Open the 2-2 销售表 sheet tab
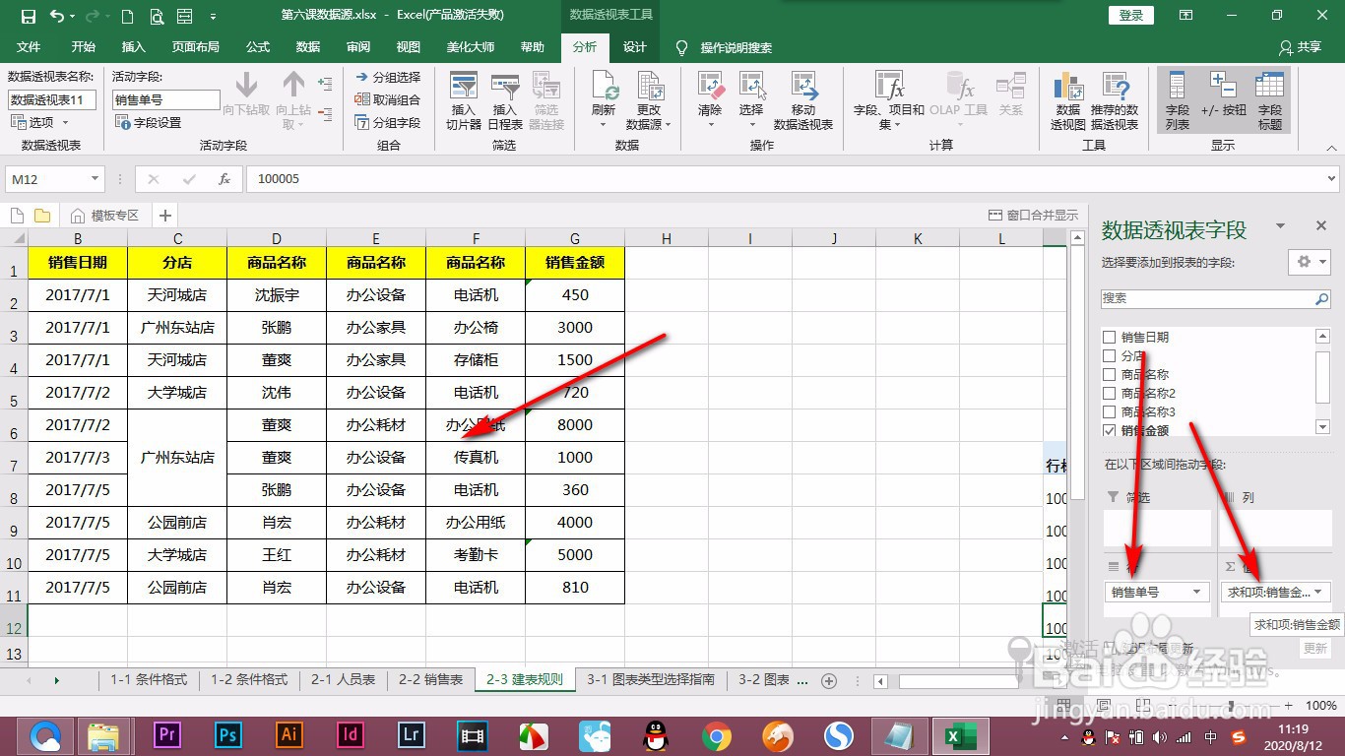This screenshot has height=756, width=1345. pyautogui.click(x=431, y=678)
